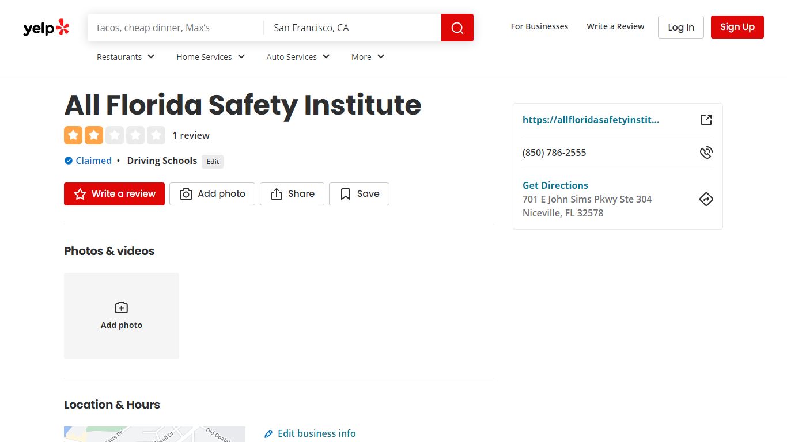Screen dimensions: 787x442
Task: Click the pencil icon beside Edit business info
Action: coord(268,434)
